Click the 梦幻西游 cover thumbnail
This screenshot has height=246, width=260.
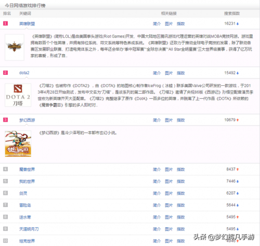point(18,144)
